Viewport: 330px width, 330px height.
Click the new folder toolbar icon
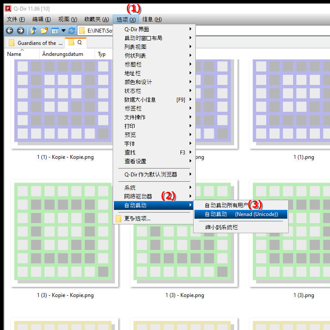(44, 31)
